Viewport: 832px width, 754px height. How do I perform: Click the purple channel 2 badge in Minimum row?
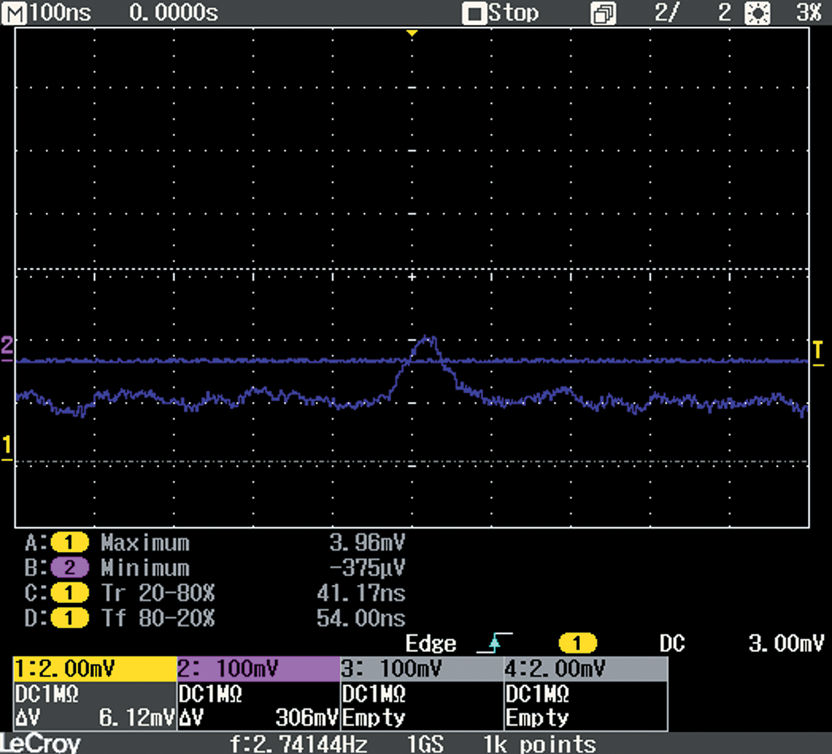69,568
